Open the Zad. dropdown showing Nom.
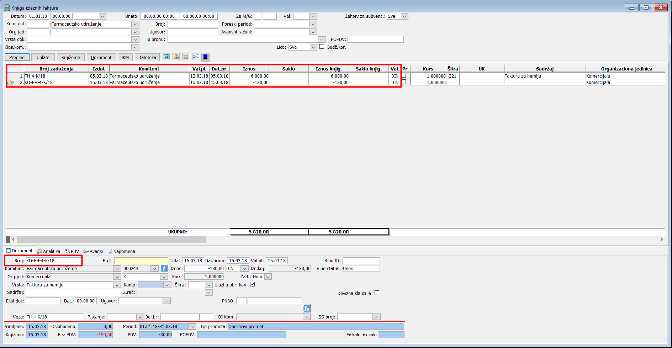 click(x=268, y=277)
